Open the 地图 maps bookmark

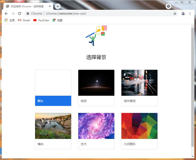[x=57, y=20]
